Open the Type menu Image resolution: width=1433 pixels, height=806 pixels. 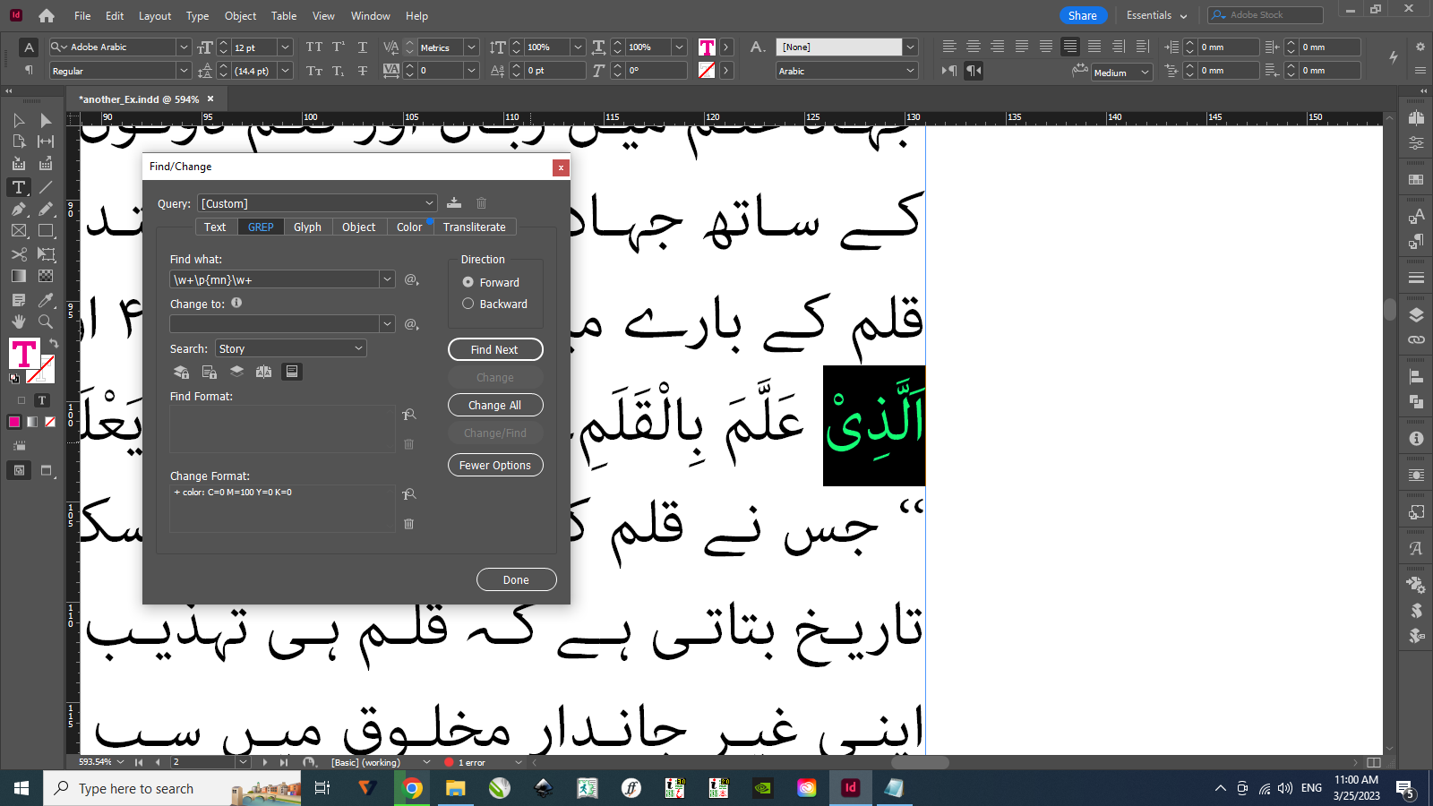pyautogui.click(x=197, y=15)
